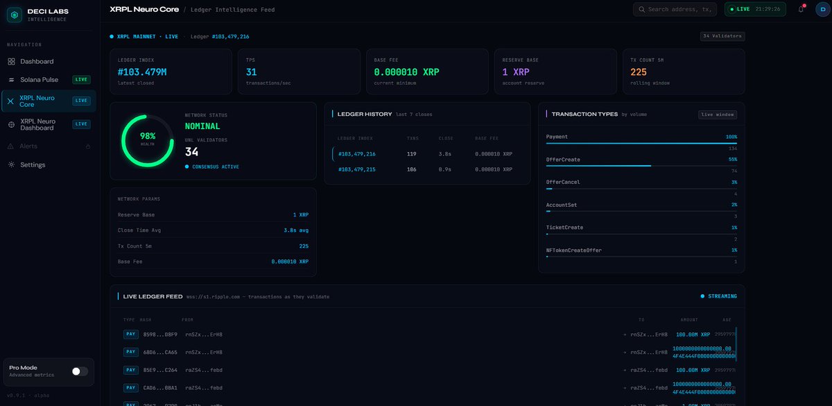Click transaction hash CAD6...0BA1
832x406 pixels.
coord(160,387)
